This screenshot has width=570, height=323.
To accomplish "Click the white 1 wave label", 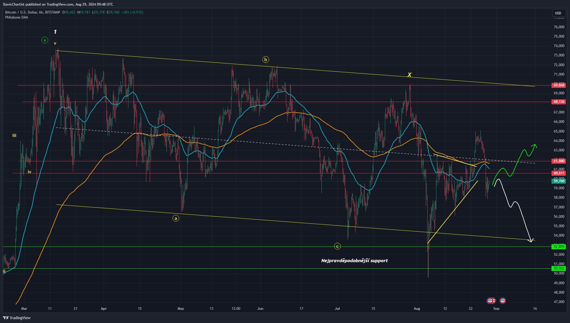I will pyautogui.click(x=55, y=32).
